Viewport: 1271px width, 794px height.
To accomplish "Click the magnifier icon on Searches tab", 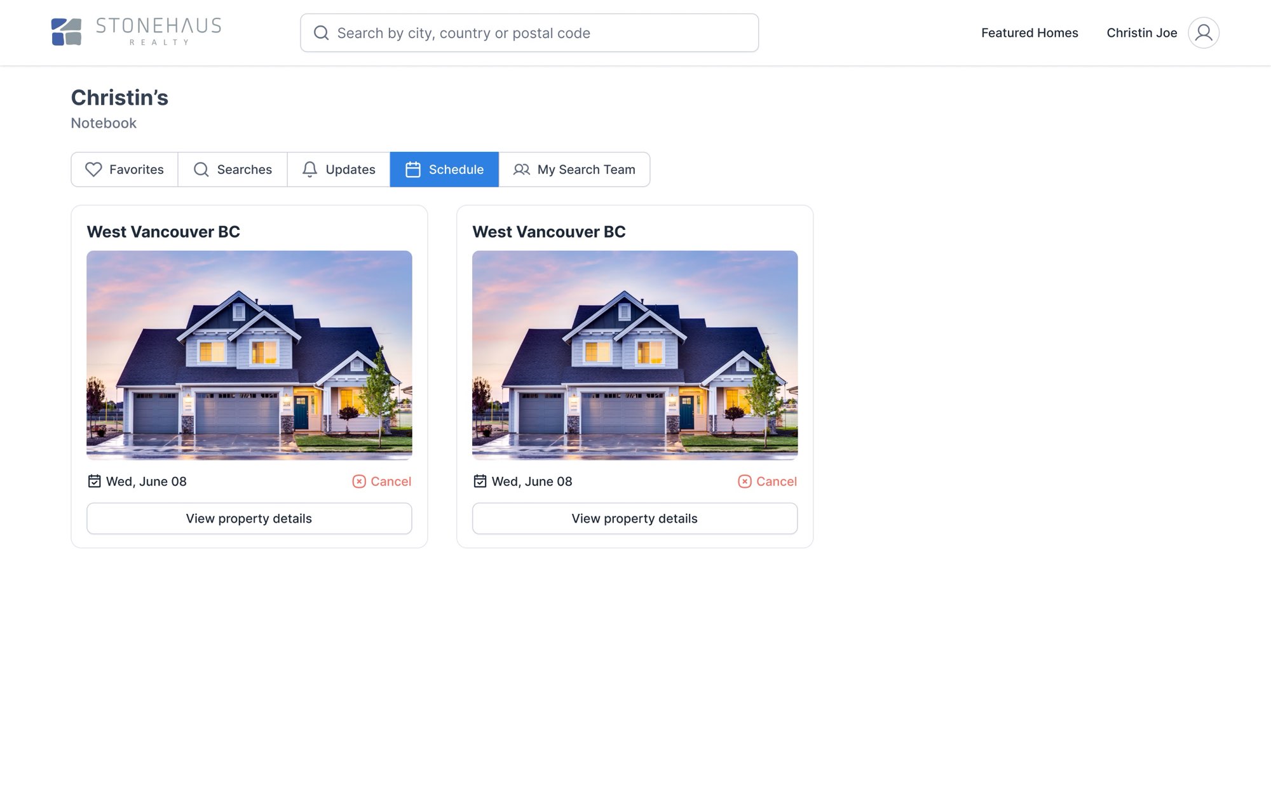I will pos(201,170).
